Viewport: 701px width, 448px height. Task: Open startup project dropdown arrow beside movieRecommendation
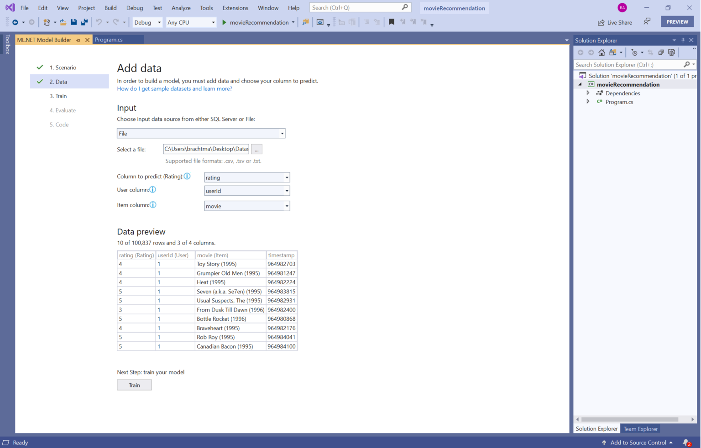coord(293,22)
